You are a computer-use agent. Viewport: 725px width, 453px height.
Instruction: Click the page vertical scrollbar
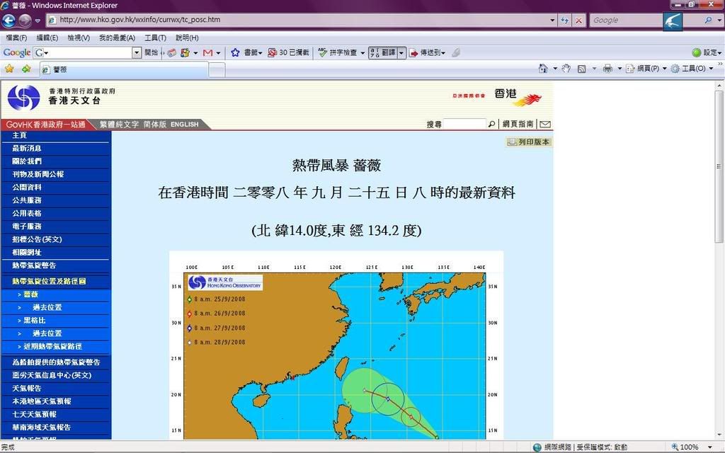click(719, 212)
